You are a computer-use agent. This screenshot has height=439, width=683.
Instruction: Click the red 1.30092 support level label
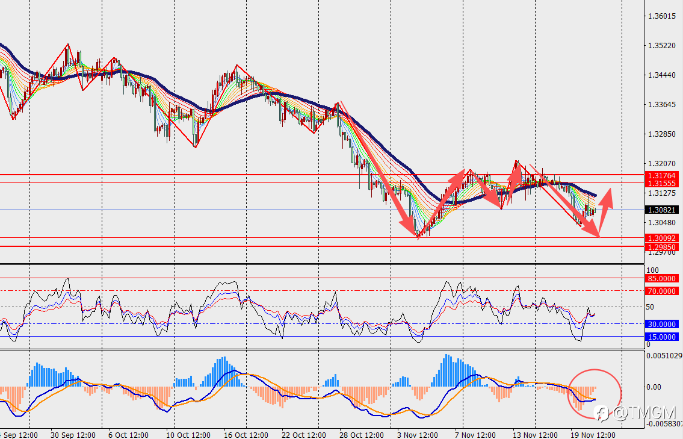pyautogui.click(x=661, y=238)
